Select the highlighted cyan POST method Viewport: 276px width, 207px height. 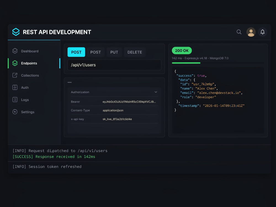pyautogui.click(x=76, y=52)
